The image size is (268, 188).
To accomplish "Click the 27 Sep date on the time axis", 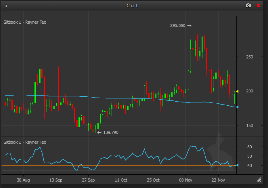I will pyautogui.click(x=88, y=180).
